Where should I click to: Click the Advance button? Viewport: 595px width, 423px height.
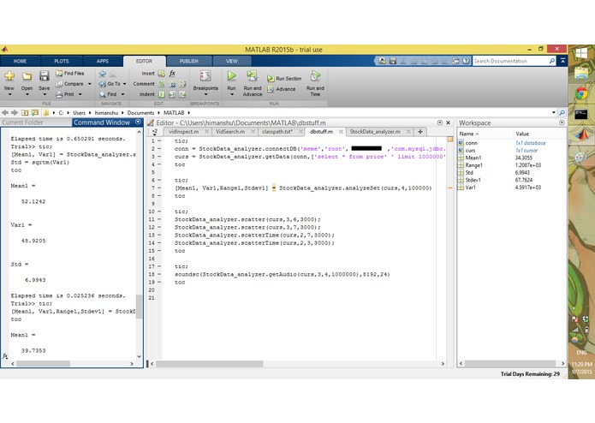coord(281,89)
